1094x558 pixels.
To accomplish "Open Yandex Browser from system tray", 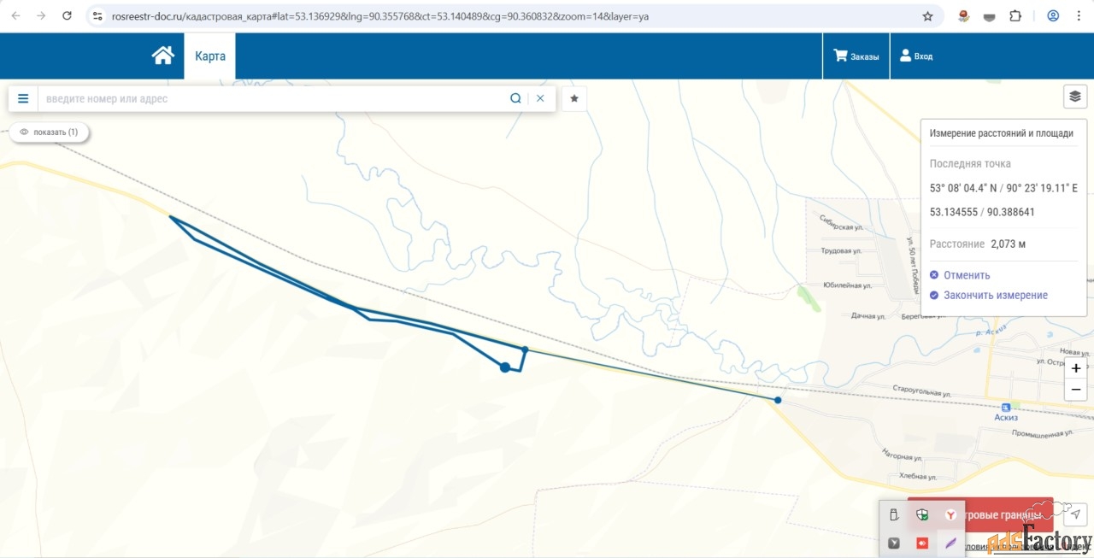I will click(x=950, y=515).
